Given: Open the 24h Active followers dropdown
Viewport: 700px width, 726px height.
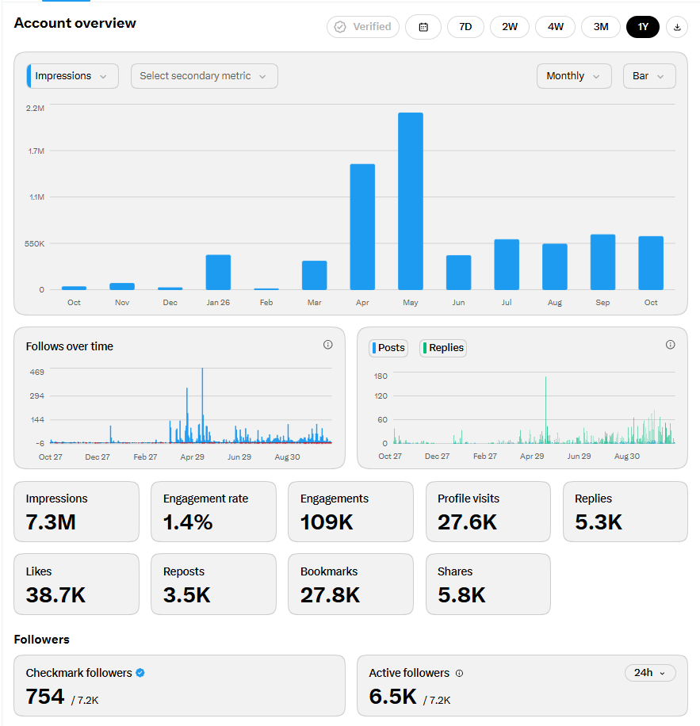Looking at the screenshot, I should click(650, 673).
